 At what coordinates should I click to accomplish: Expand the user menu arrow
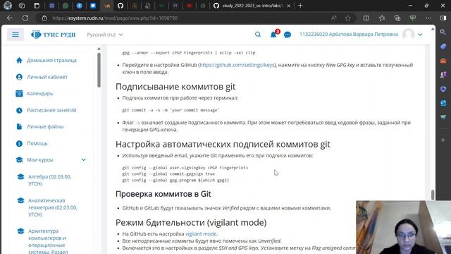(420, 35)
